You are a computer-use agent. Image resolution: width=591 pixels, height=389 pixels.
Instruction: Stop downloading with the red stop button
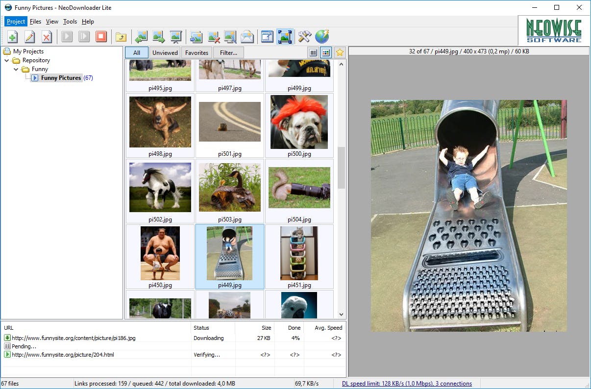[x=101, y=37]
